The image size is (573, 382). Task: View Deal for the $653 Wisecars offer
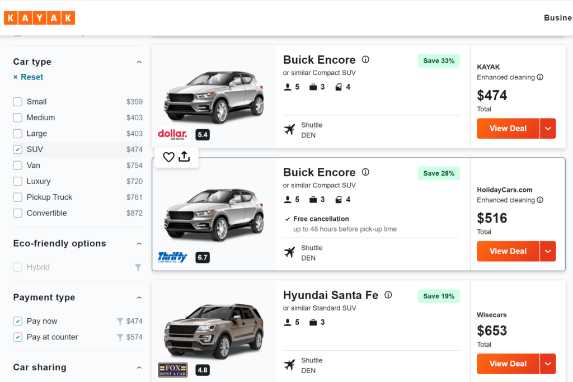pyautogui.click(x=508, y=364)
